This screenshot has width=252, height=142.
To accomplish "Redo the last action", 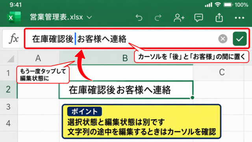I will click(x=158, y=17).
